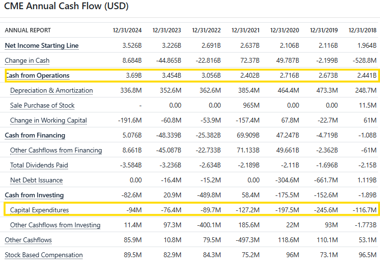Click Other Cashflows from Financing label
Screen dimensions: 380x262
pos(56,151)
